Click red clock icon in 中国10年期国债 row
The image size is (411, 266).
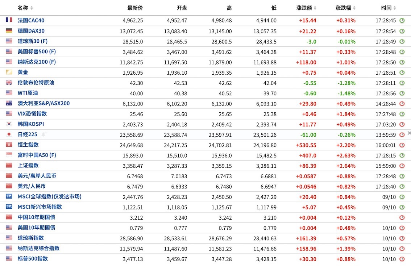(x=402, y=217)
